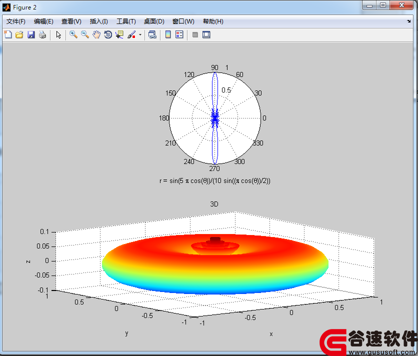This screenshot has height=356, width=418.
Task: Open the 文件(F) menu
Action: click(15, 21)
